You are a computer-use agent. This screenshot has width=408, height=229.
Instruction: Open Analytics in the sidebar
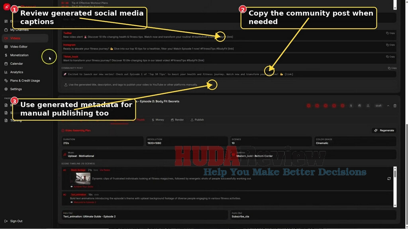[x=17, y=72]
